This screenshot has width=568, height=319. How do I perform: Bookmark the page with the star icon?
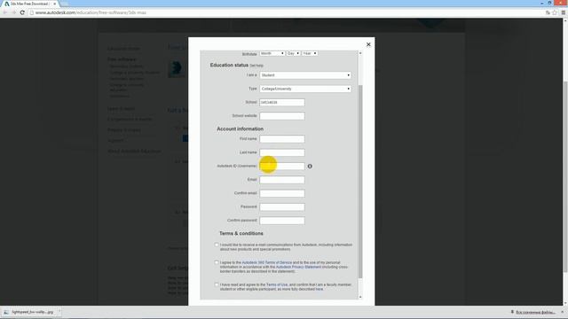coord(555,12)
